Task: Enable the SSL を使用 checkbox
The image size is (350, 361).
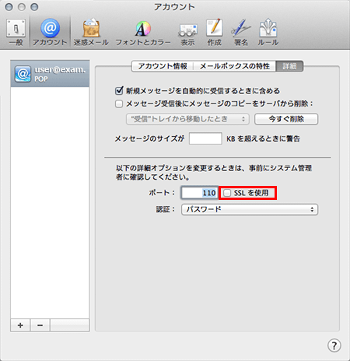Action: (x=227, y=193)
